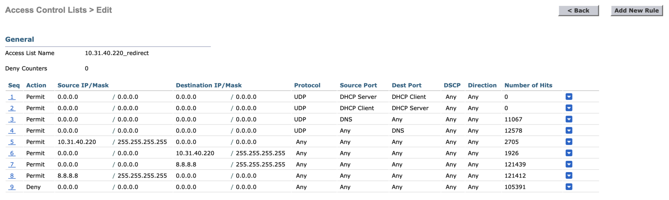Click the Back button
This screenshot has height=200, width=669.
pos(578,10)
